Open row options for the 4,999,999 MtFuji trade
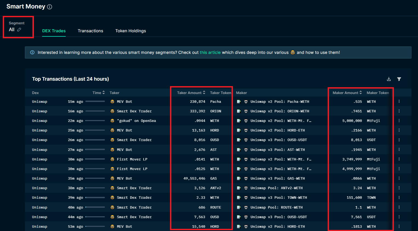 [399, 169]
